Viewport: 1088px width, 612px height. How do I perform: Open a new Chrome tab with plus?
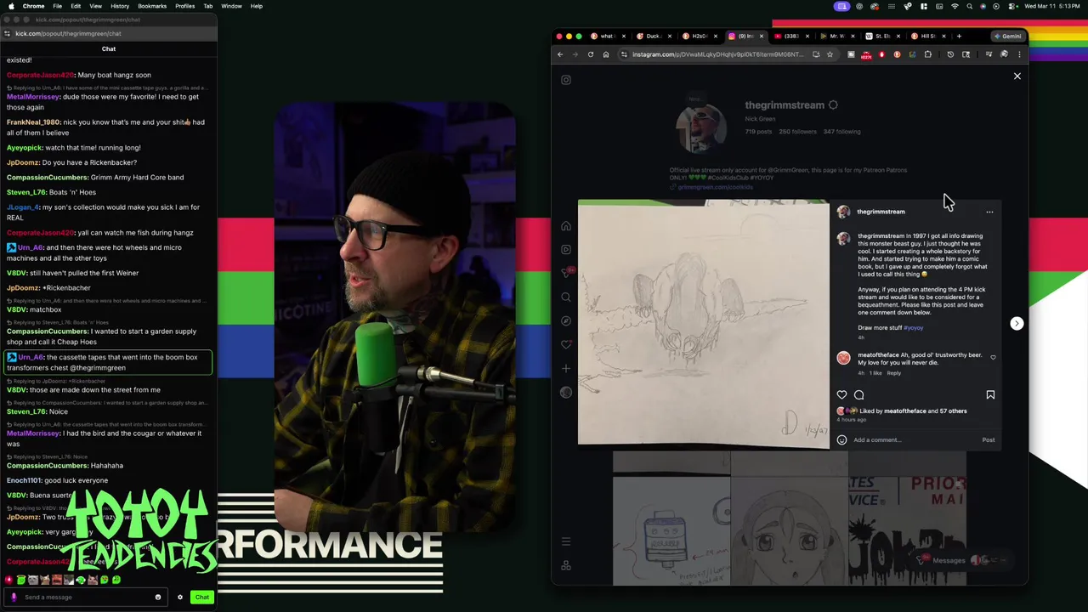[959, 37]
